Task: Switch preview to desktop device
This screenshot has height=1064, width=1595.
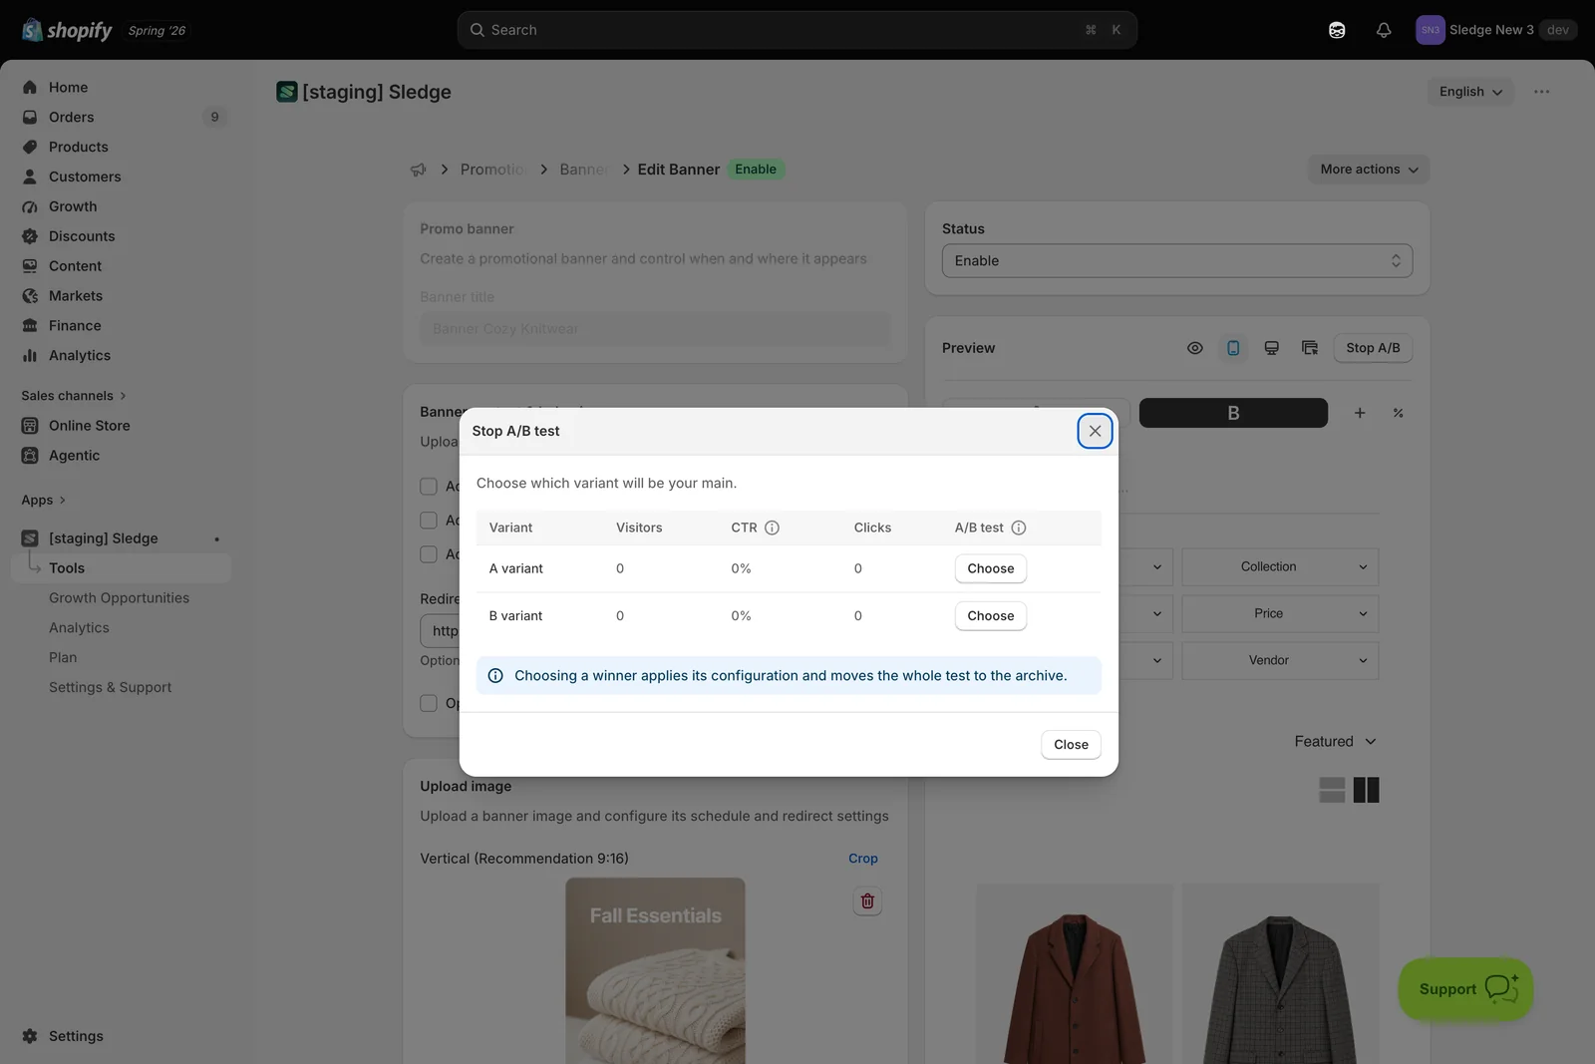Action: click(x=1271, y=348)
